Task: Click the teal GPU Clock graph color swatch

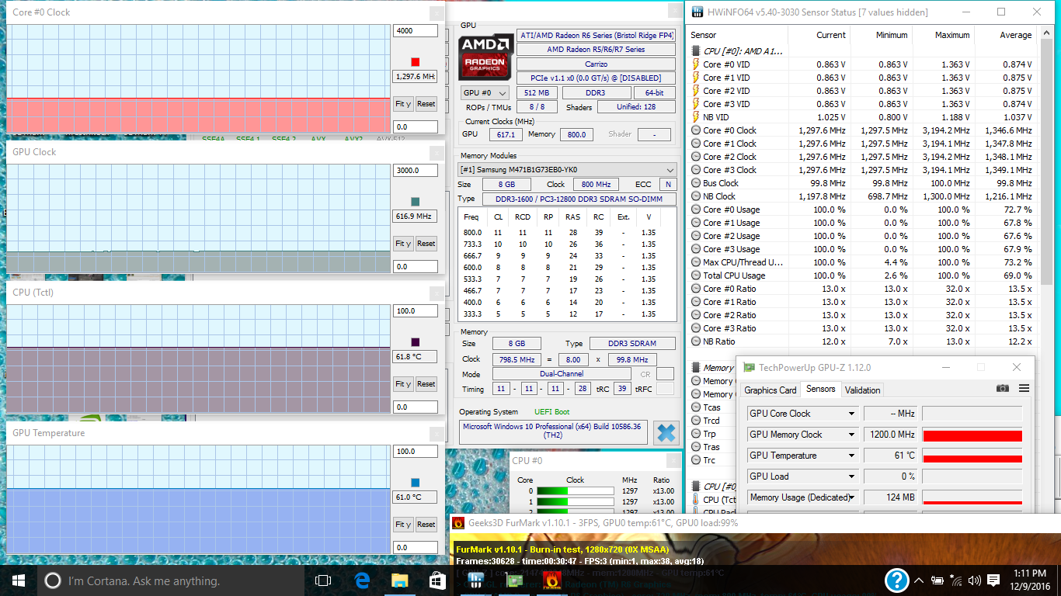Action: pos(416,202)
